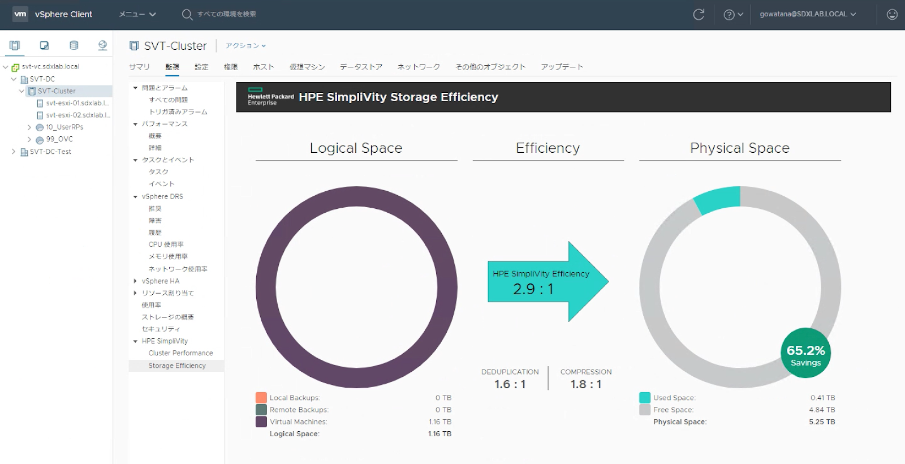Click the Used Space teal legend swatch
The width and height of the screenshot is (905, 464).
point(645,398)
